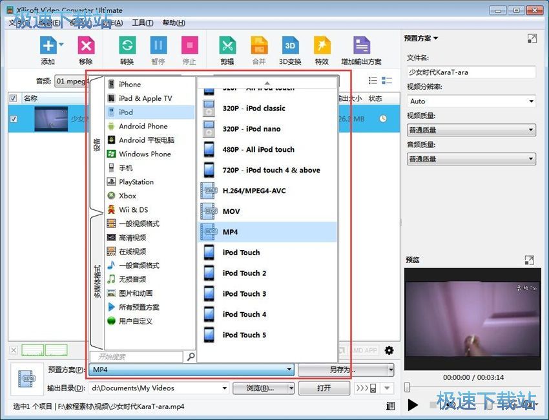Start conversion with the 转换 icon
Viewport: 549px width, 420px height.
(x=127, y=45)
